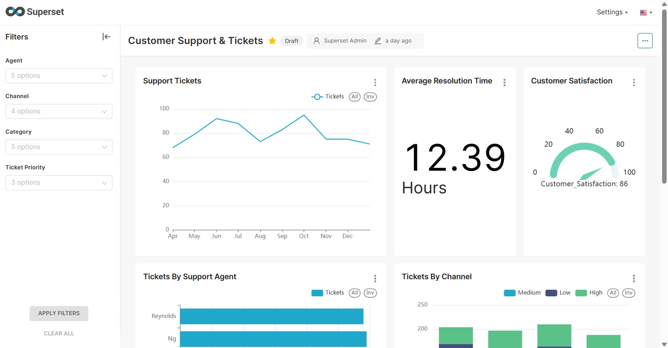
Task: Click the Apply Filters button
Action: click(59, 313)
